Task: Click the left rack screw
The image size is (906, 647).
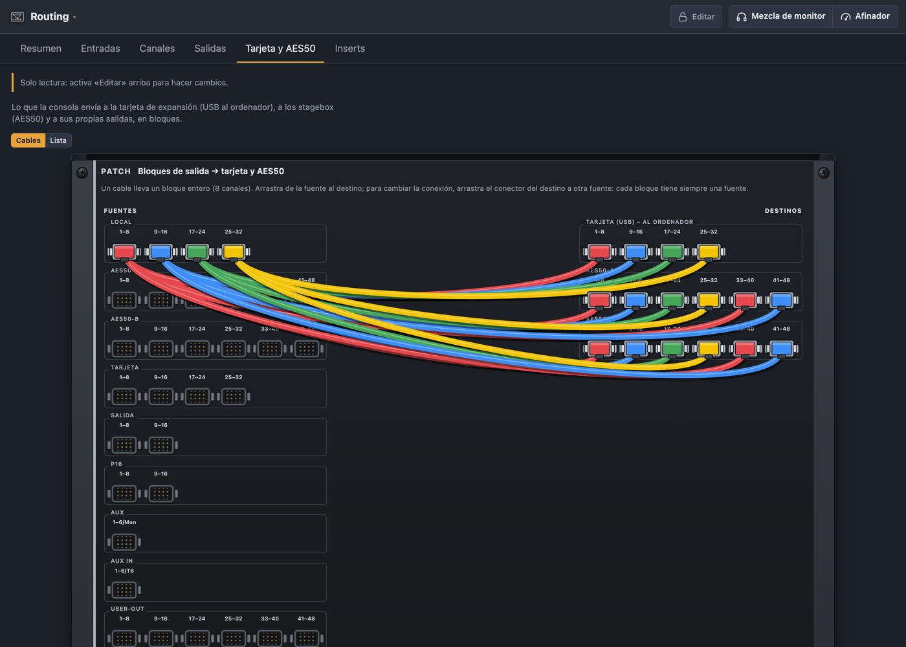Action: point(82,173)
